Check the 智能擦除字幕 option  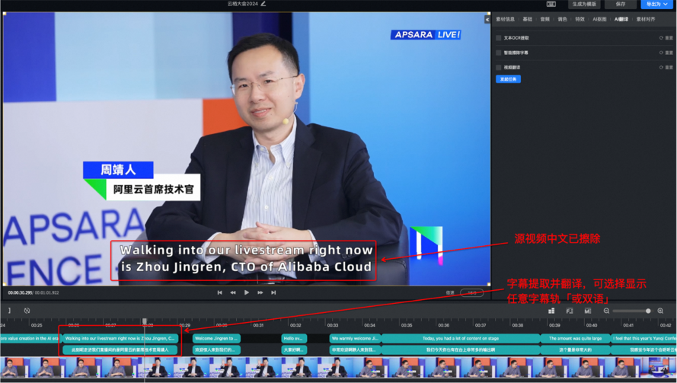(499, 53)
